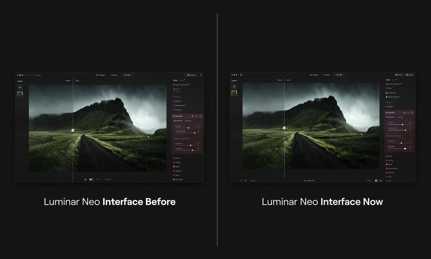Open the Toning tool in the Before window
This screenshot has width=431, height=259.
tap(177, 162)
